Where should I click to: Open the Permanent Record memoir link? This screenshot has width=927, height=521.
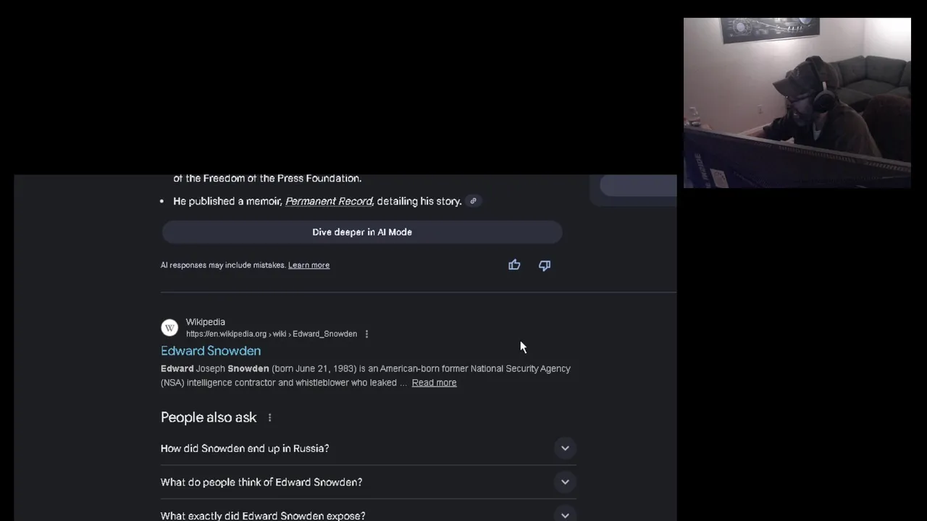tap(329, 201)
